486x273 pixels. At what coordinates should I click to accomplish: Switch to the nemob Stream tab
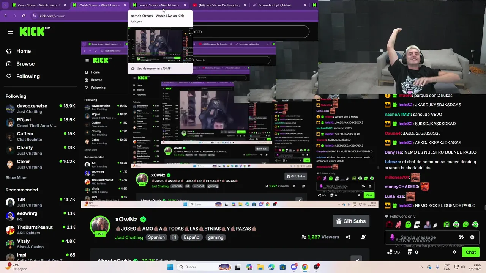point(159,5)
